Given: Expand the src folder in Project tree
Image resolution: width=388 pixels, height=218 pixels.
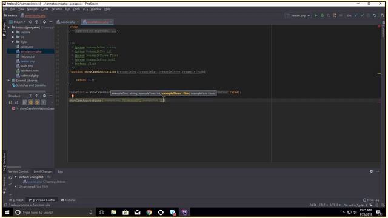Looking at the screenshot, I should pos(13,37).
